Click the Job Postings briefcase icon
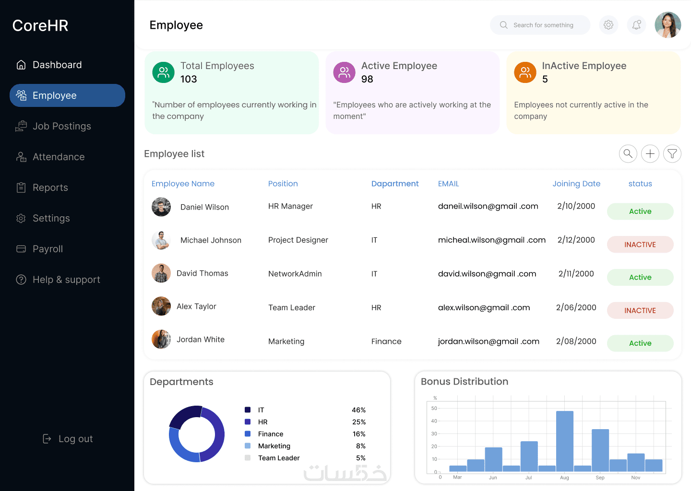The height and width of the screenshot is (491, 691). (21, 126)
